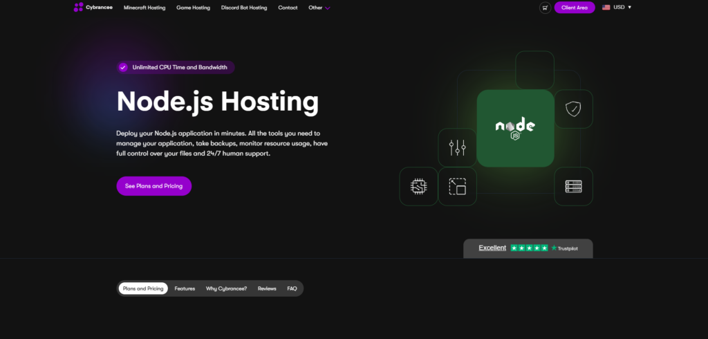This screenshot has height=339, width=708.
Task: Click the US flag icon
Action: [x=606, y=7]
